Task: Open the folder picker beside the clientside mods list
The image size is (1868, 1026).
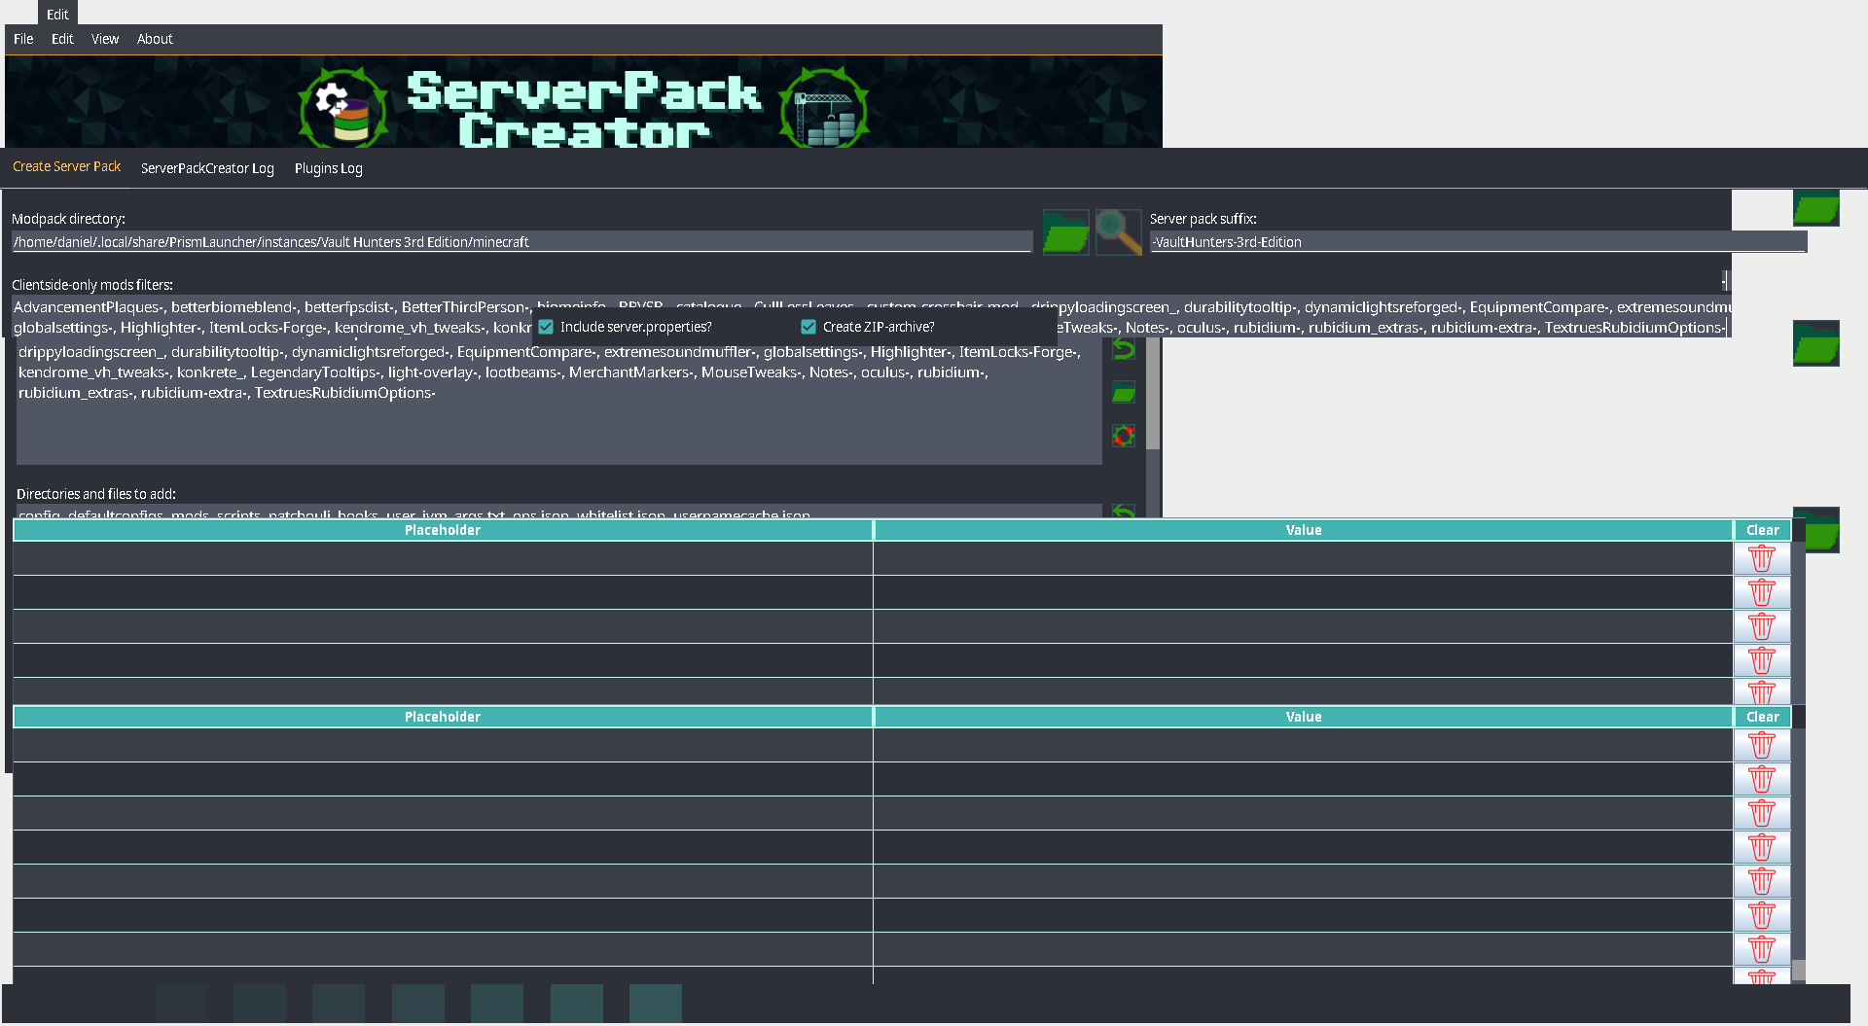Action: [1123, 393]
